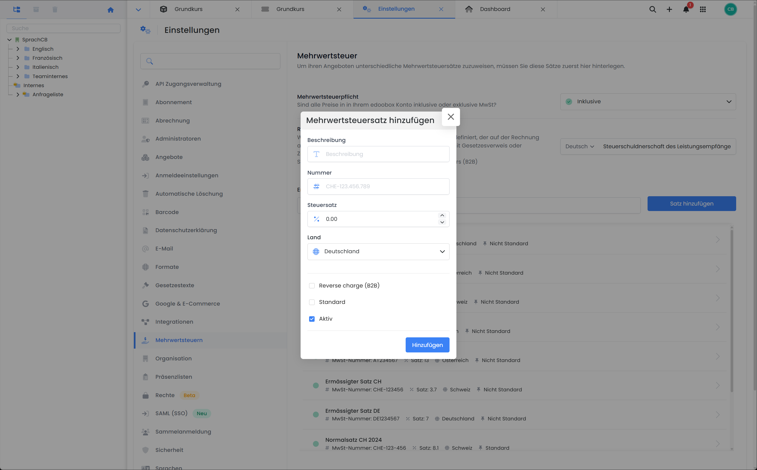Click the Satz hinzufügen button

tap(691, 203)
